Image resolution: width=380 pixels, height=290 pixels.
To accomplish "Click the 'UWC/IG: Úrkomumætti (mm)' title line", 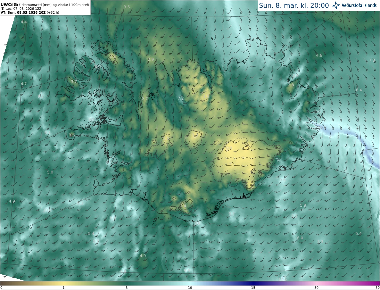I will pos(45,5).
